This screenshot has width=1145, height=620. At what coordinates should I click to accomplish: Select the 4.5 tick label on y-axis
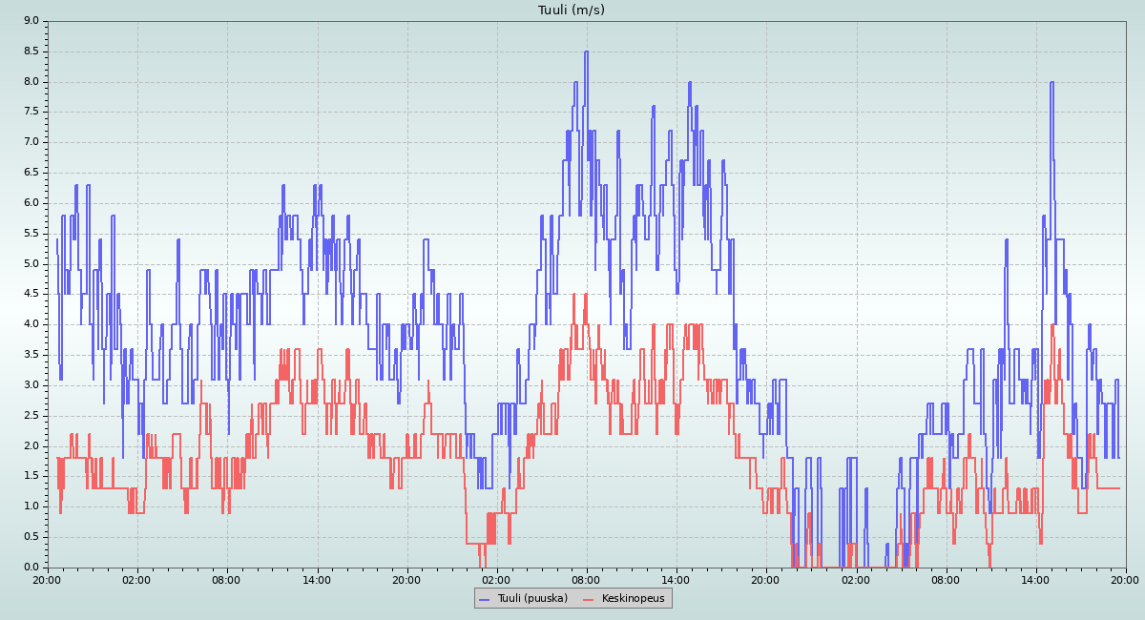pos(31,294)
